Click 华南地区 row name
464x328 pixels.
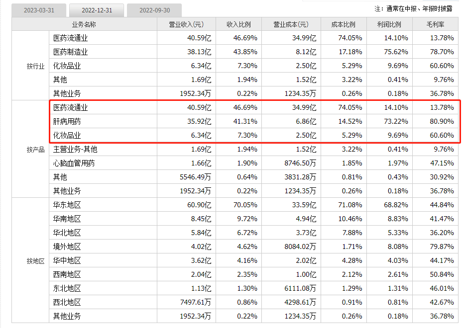(67, 219)
